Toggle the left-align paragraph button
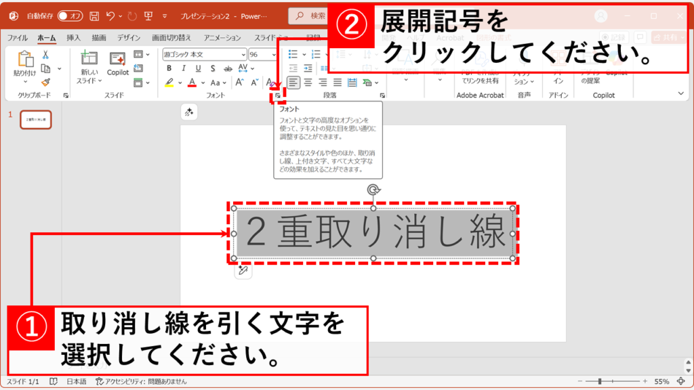 (293, 83)
